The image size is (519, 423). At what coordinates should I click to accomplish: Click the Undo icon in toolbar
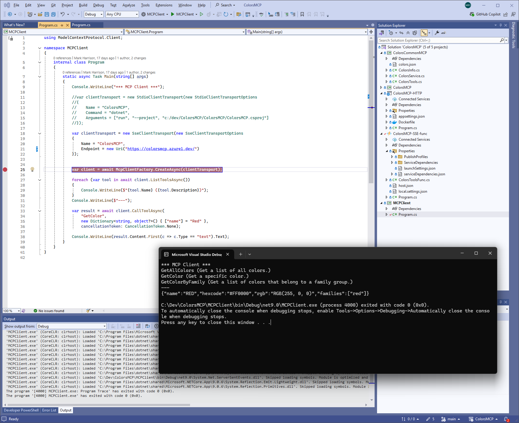point(63,14)
